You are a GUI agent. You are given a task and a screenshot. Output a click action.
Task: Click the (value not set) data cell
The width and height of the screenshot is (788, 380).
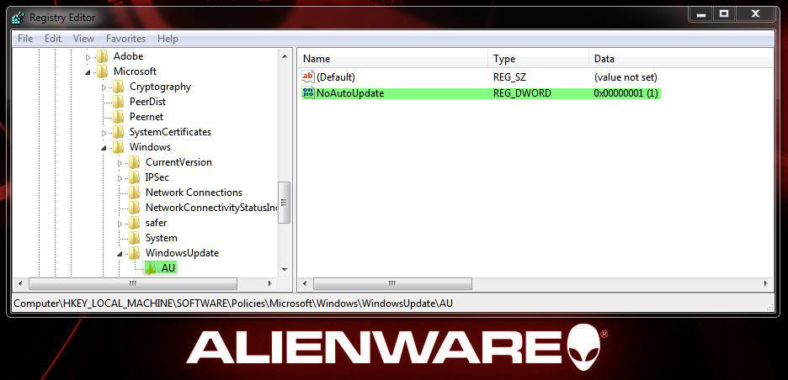pyautogui.click(x=626, y=77)
